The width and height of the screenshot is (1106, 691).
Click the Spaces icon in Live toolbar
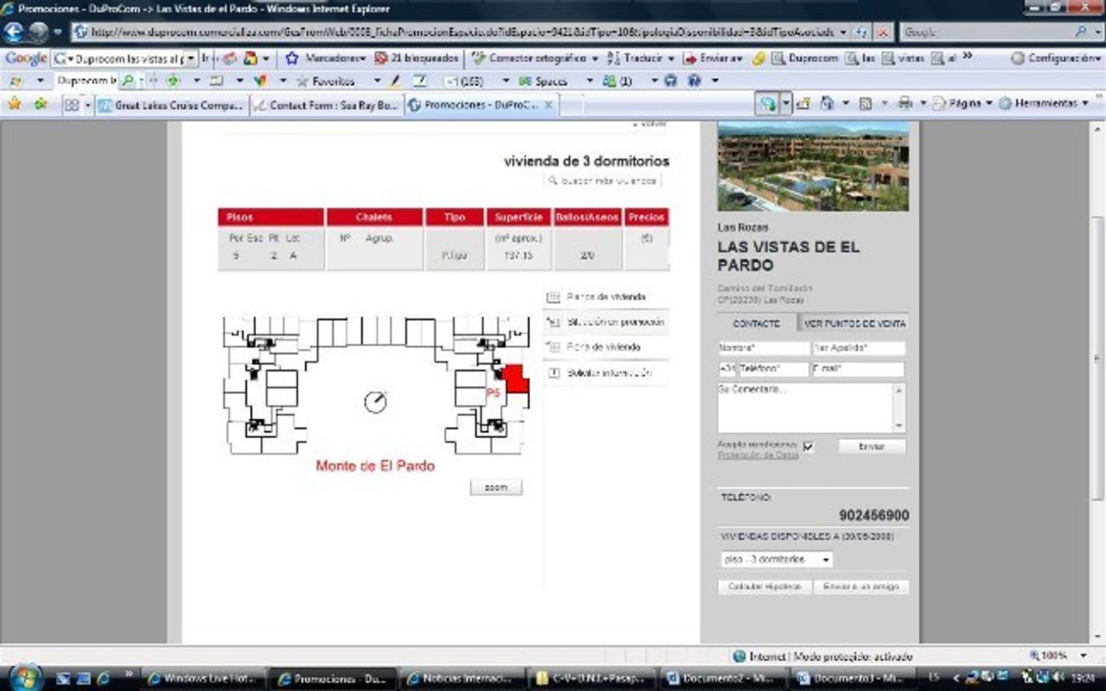click(525, 81)
